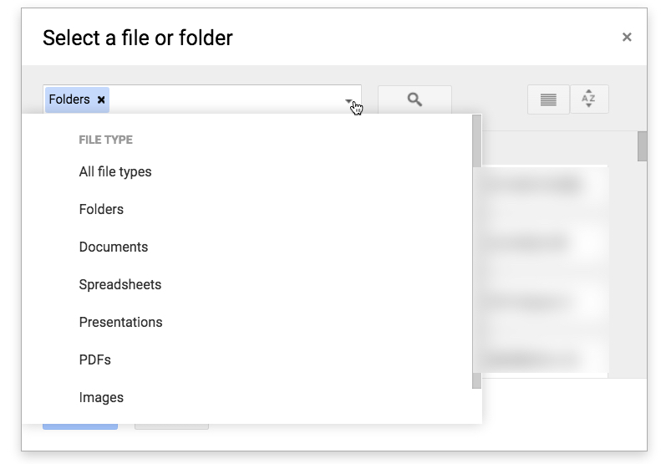Image resolution: width=661 pixels, height=464 pixels.
Task: Select Images file type
Action: pos(101,397)
